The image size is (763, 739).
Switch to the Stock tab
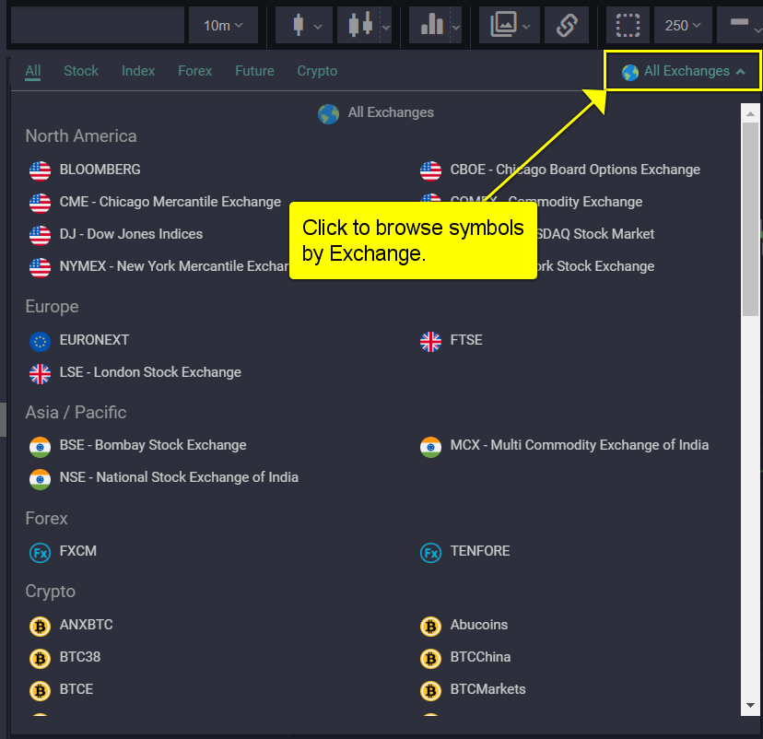pos(81,71)
